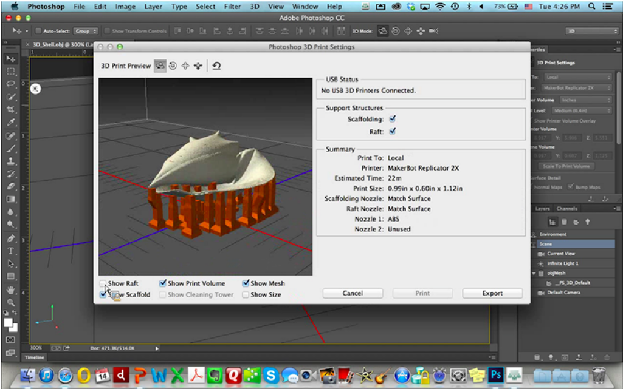Toggle the Raft support checkbox
The image size is (623, 389).
393,131
